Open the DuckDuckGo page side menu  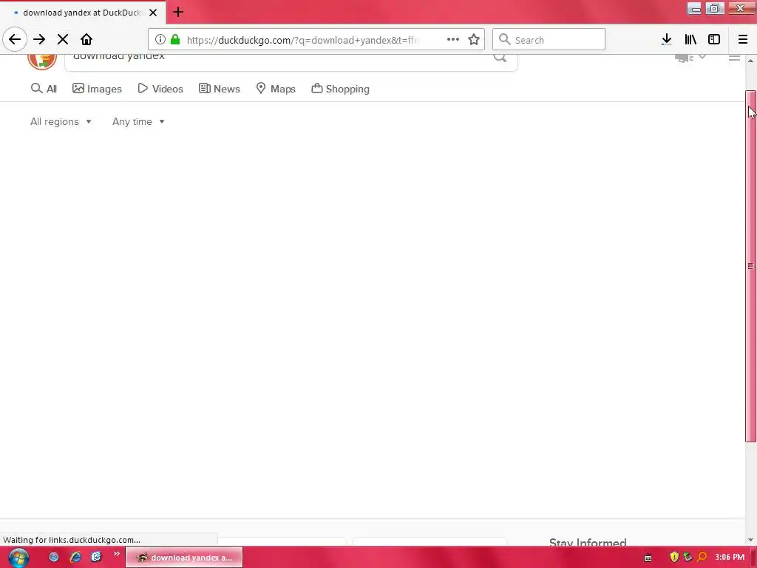pyautogui.click(x=734, y=58)
